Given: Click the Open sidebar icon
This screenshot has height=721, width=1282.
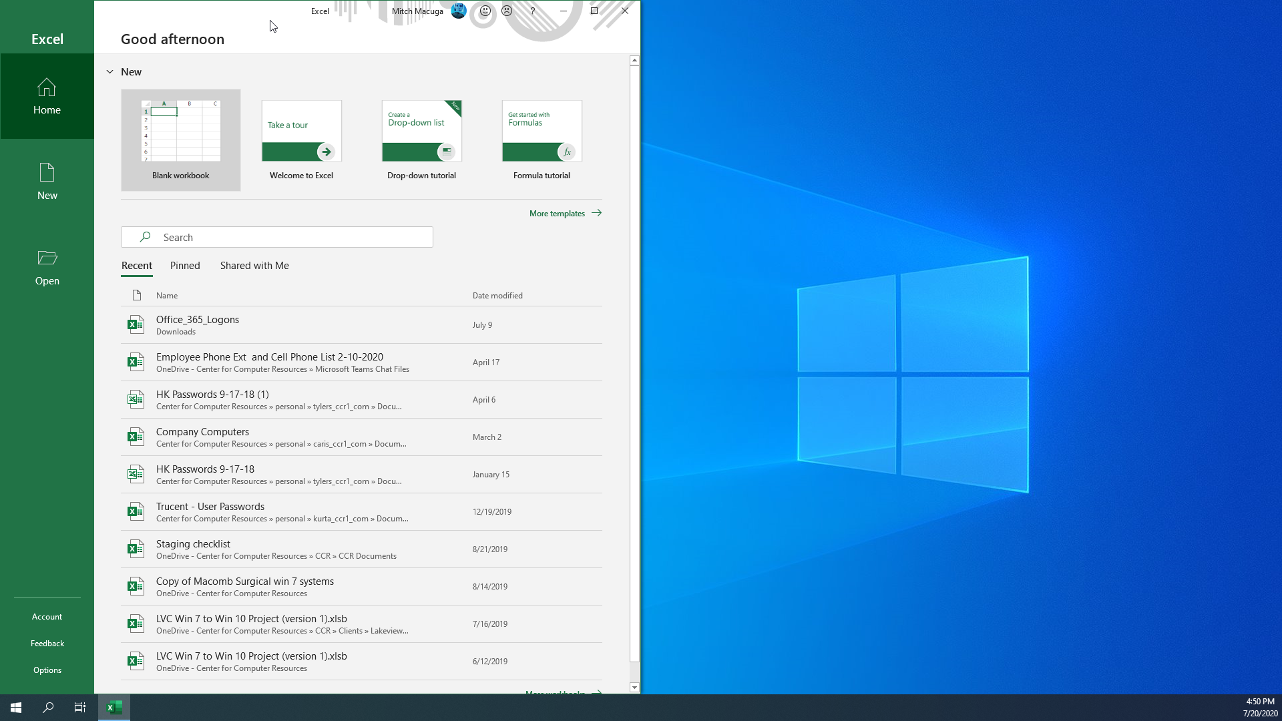Looking at the screenshot, I should [x=47, y=268].
